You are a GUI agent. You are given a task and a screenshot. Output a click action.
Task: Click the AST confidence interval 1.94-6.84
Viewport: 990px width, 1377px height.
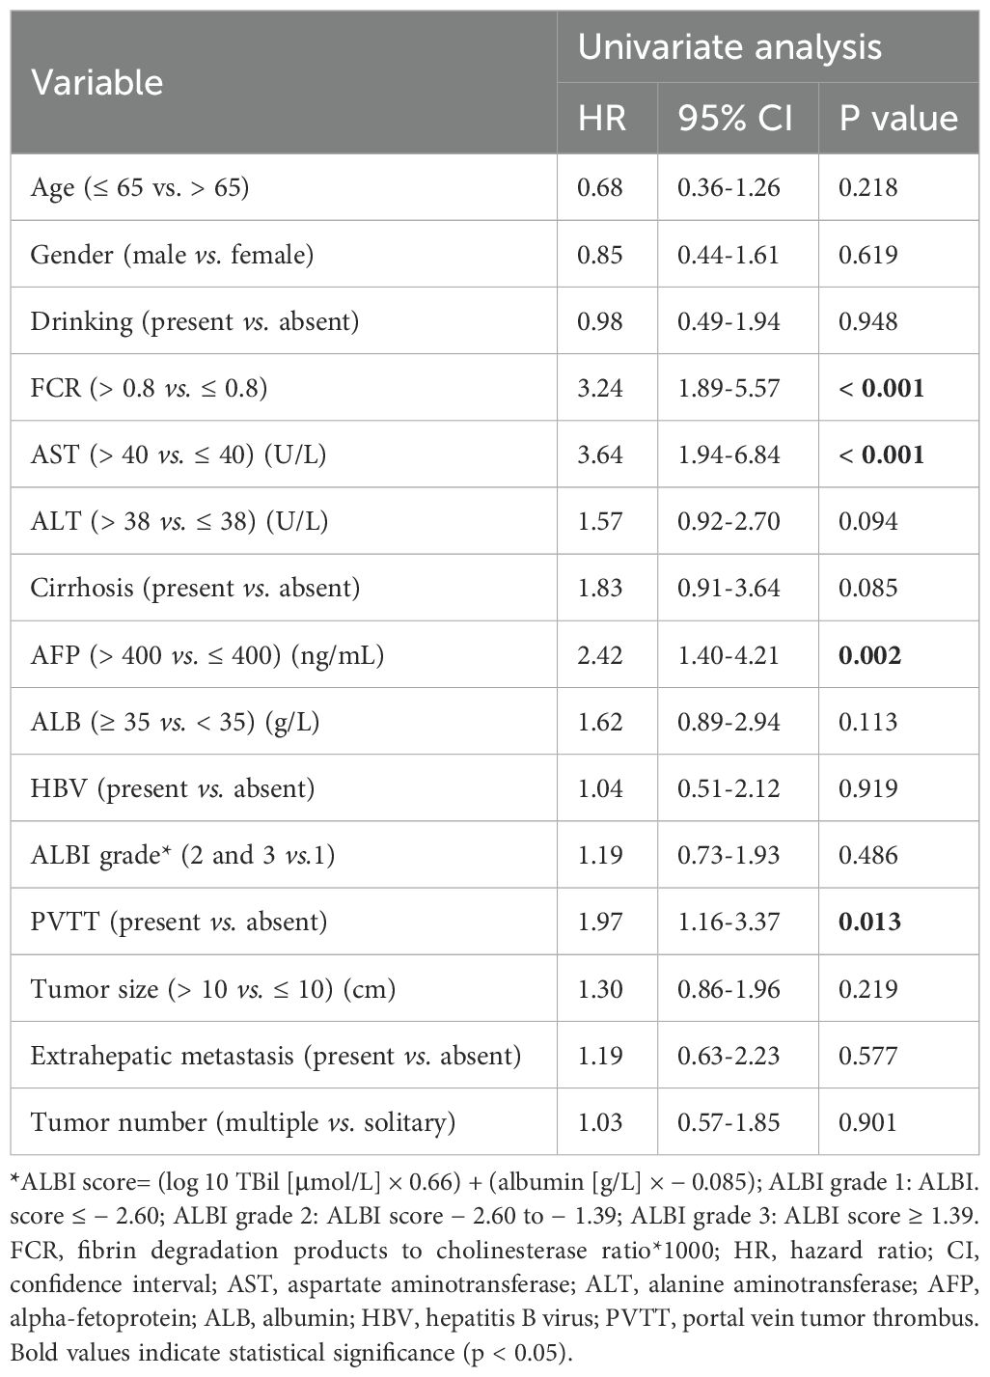tap(729, 454)
